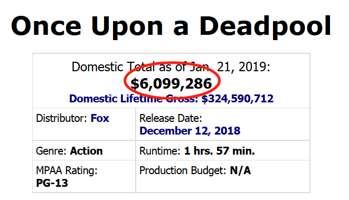Select the N/A production budget value
This screenshot has width=349, height=200.
[240, 170]
